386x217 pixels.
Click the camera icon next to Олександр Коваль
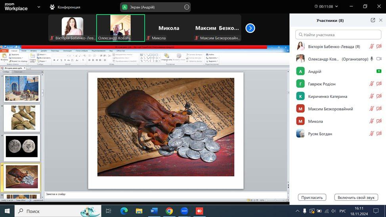(378, 59)
